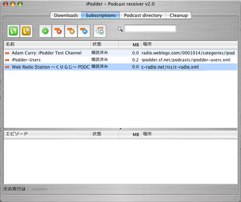Click the episode pane 場所 column header
The width and height of the screenshot is (241, 202).
[189, 134]
